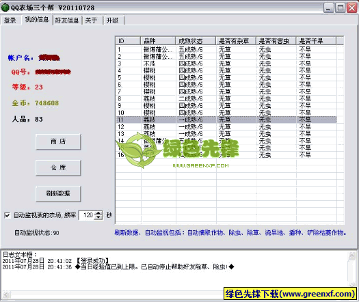Click highlighted row with ID 11
The image size is (359, 302).
[226, 120]
